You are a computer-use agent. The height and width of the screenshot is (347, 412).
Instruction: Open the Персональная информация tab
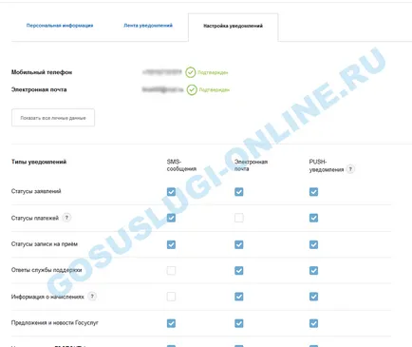coord(60,26)
